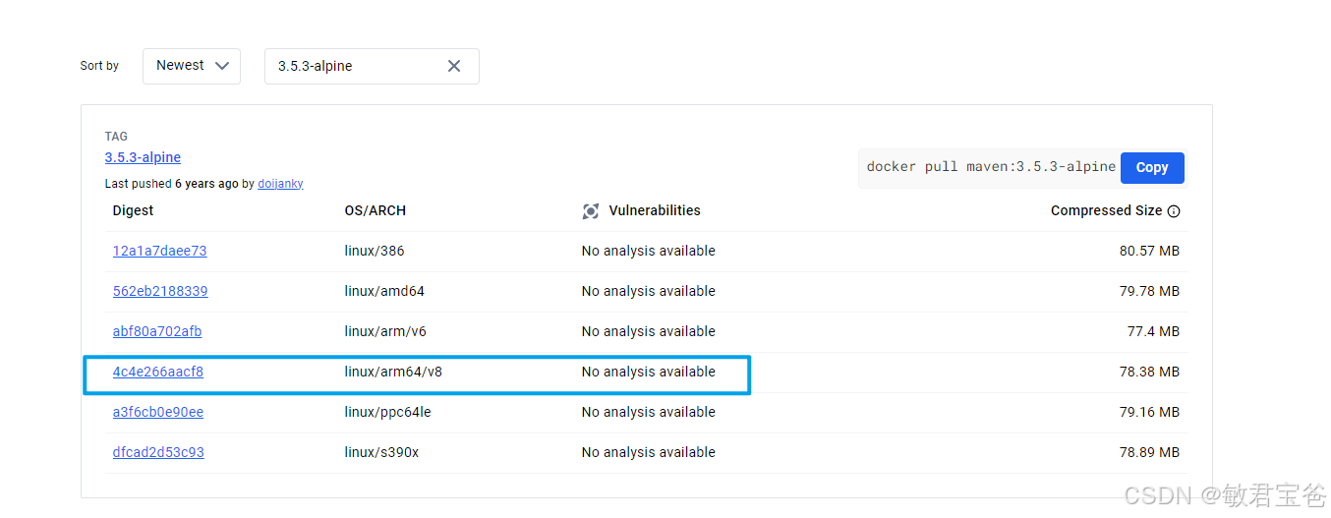Click the tag filter field containing 3.5.3-alpine

[372, 66]
